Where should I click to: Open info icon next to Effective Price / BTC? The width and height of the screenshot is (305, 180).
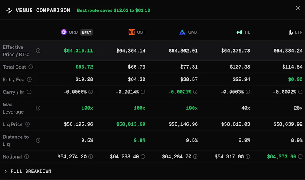click(x=38, y=51)
